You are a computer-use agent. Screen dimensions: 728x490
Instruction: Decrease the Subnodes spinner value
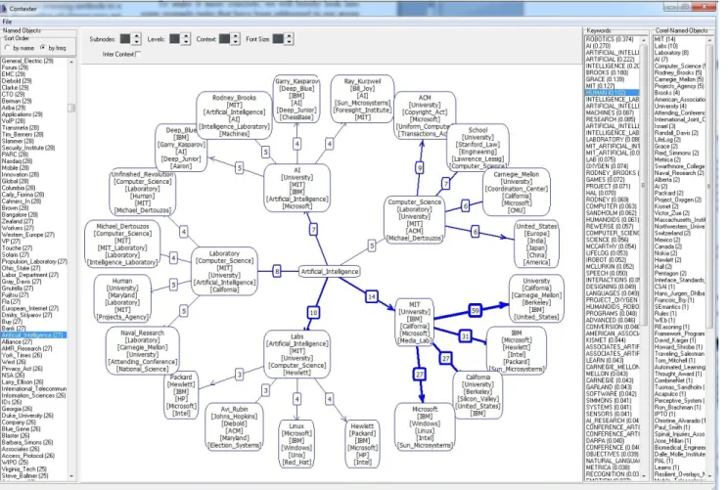137,42
